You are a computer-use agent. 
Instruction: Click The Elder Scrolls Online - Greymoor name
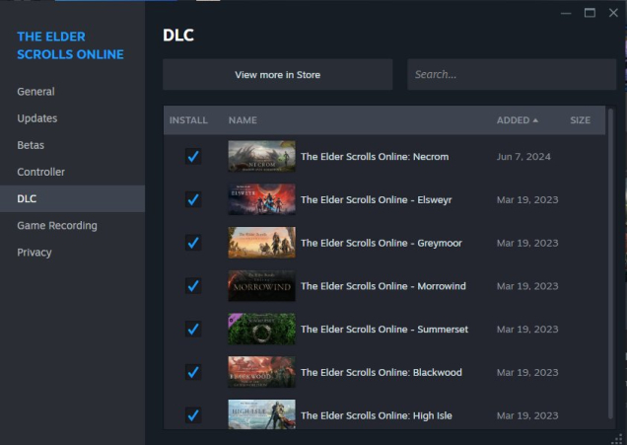382,244
